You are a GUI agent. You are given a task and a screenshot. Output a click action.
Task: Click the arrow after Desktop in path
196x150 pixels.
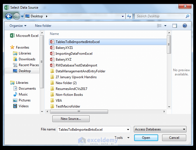pyautogui.click(x=47, y=16)
